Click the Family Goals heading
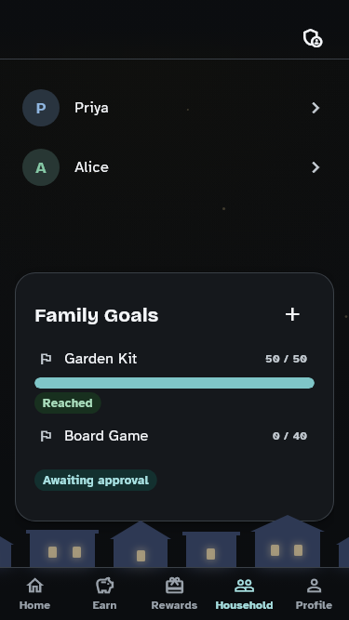Image resolution: width=349 pixels, height=620 pixels. (x=97, y=315)
